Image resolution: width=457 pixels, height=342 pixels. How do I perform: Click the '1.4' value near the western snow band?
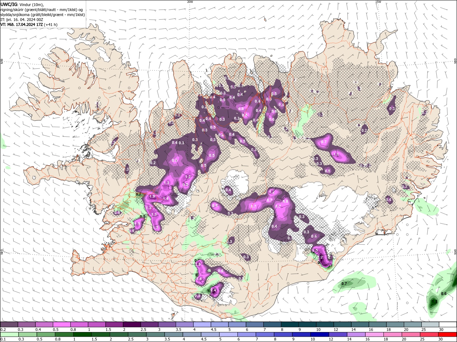click(166, 199)
